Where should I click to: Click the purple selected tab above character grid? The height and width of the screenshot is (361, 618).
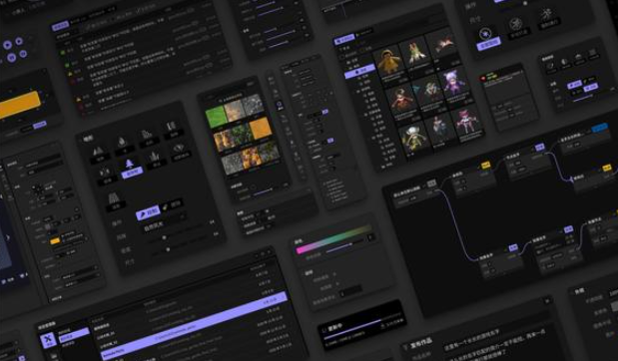[344, 39]
